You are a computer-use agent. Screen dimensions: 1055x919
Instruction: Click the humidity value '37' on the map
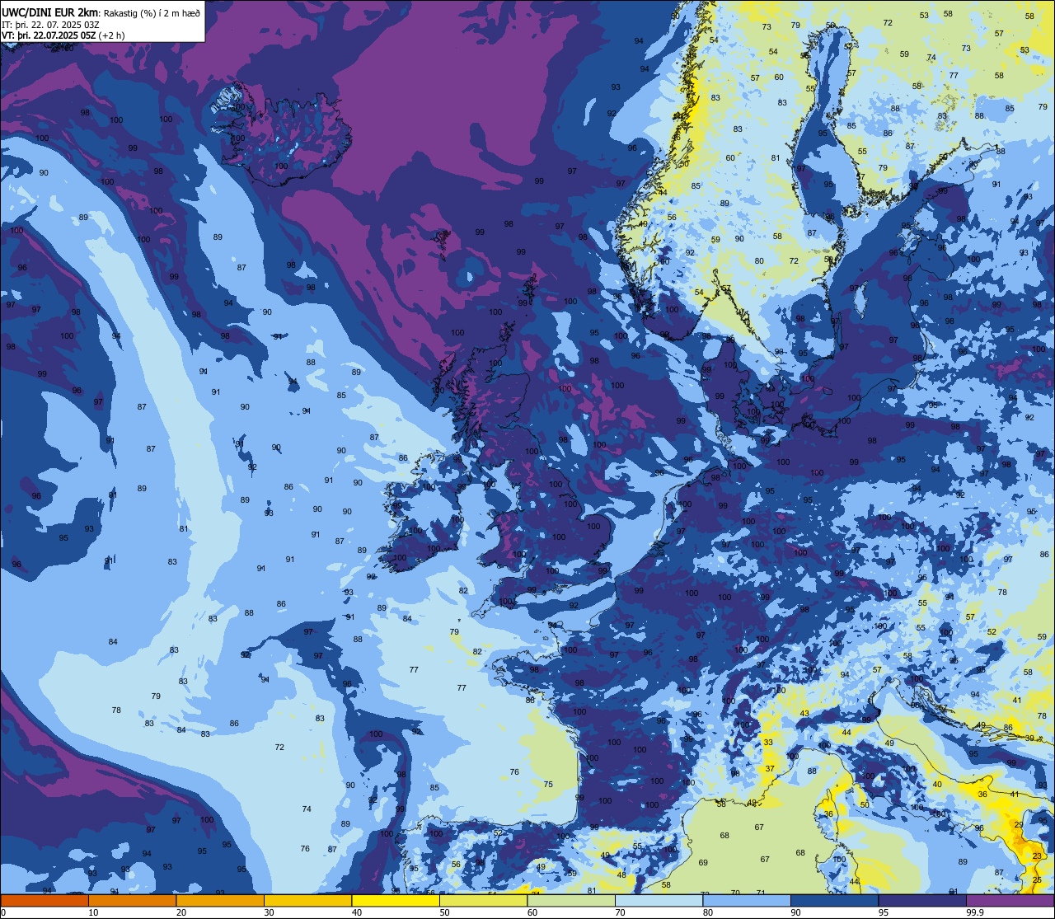click(771, 769)
